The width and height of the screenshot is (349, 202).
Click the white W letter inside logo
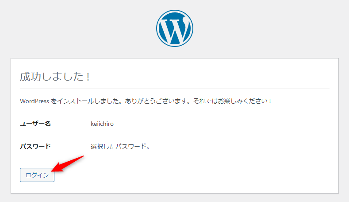174,29
